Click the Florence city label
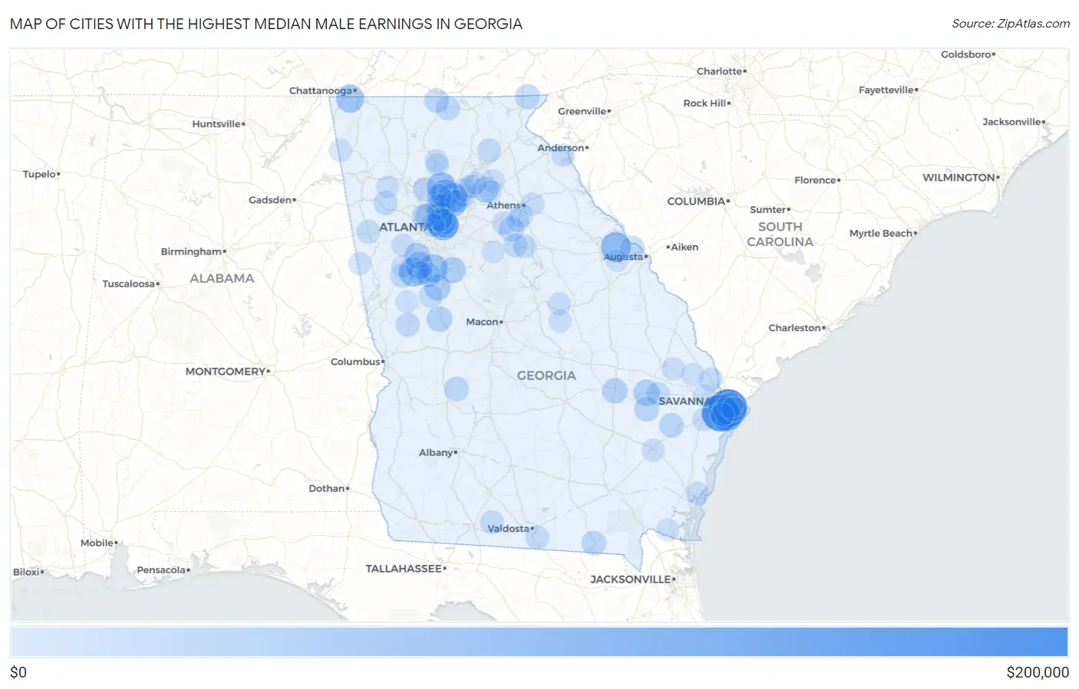This screenshot has height=689, width=1079. point(816,180)
